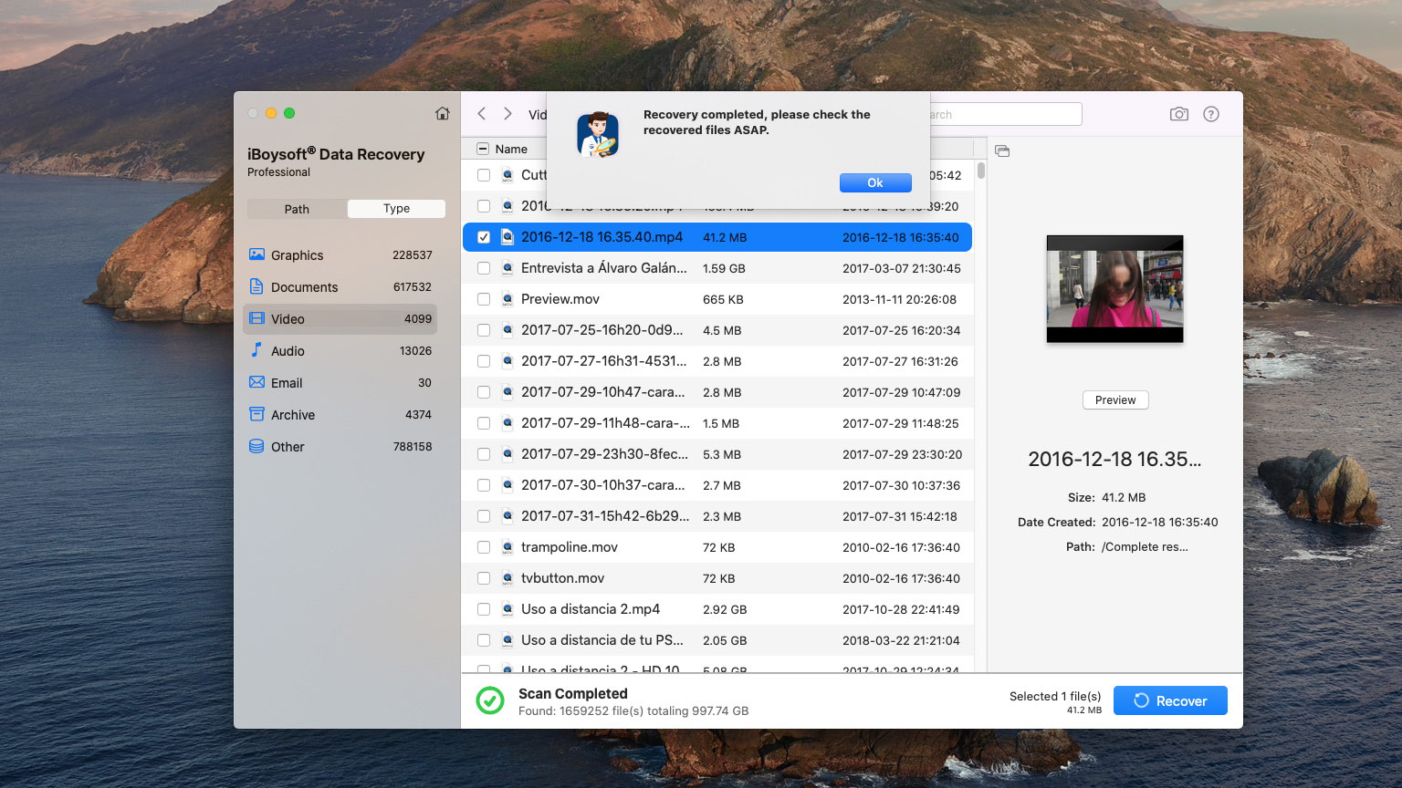Click file icon of Preview.mov

507,299
